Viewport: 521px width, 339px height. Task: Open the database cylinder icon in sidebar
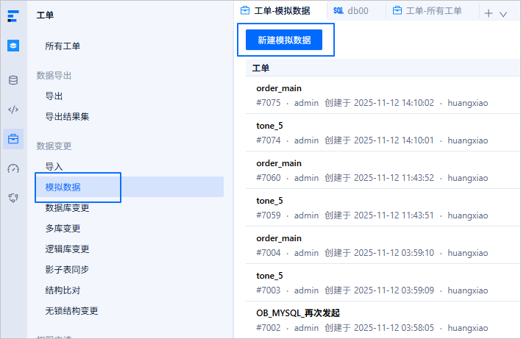13,80
